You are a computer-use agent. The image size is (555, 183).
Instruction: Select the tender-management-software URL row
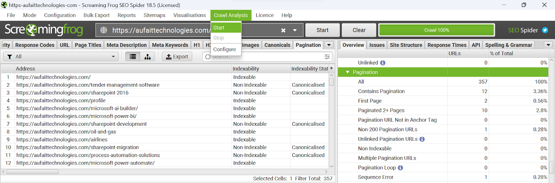(x=165, y=85)
